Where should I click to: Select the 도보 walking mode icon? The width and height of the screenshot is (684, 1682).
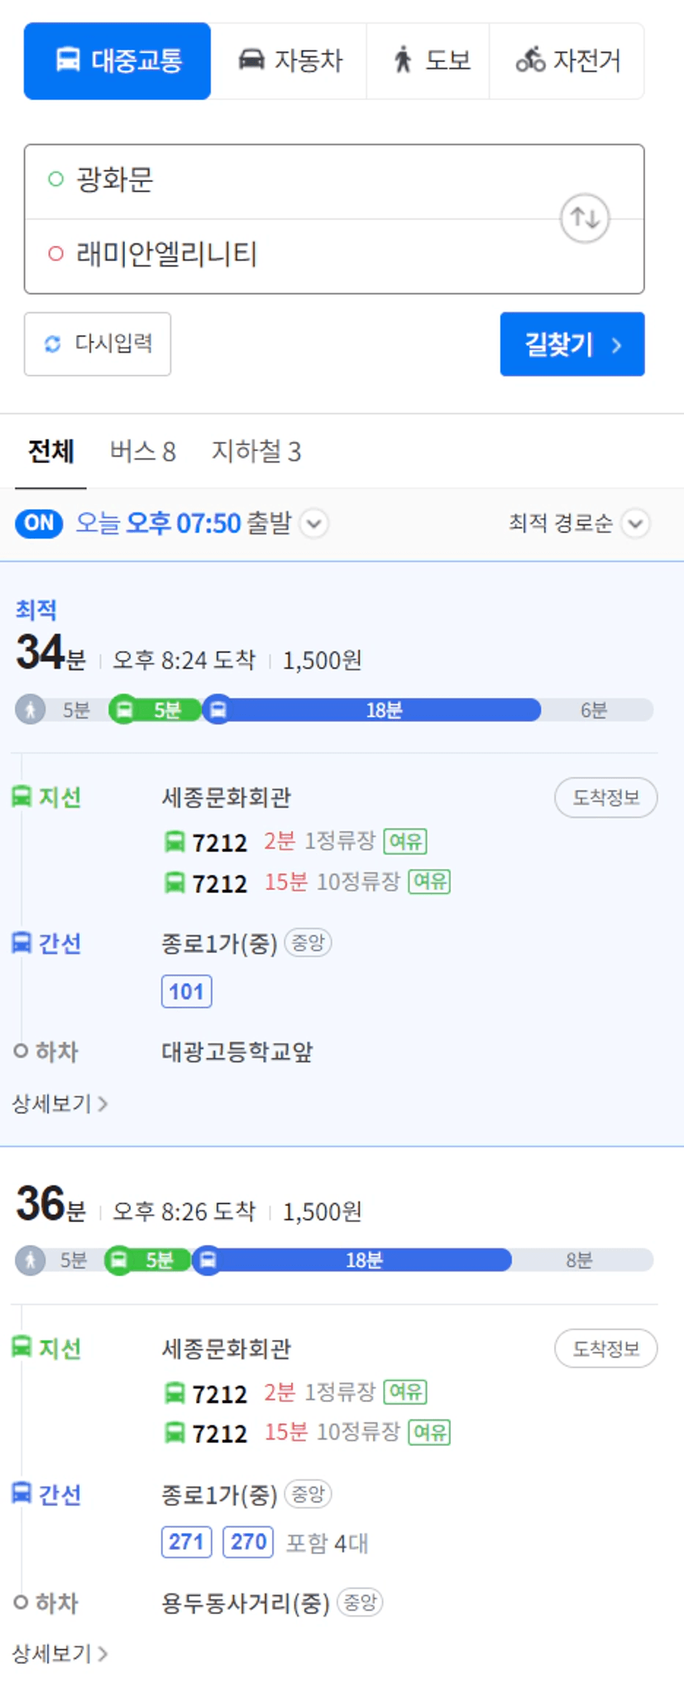[403, 60]
